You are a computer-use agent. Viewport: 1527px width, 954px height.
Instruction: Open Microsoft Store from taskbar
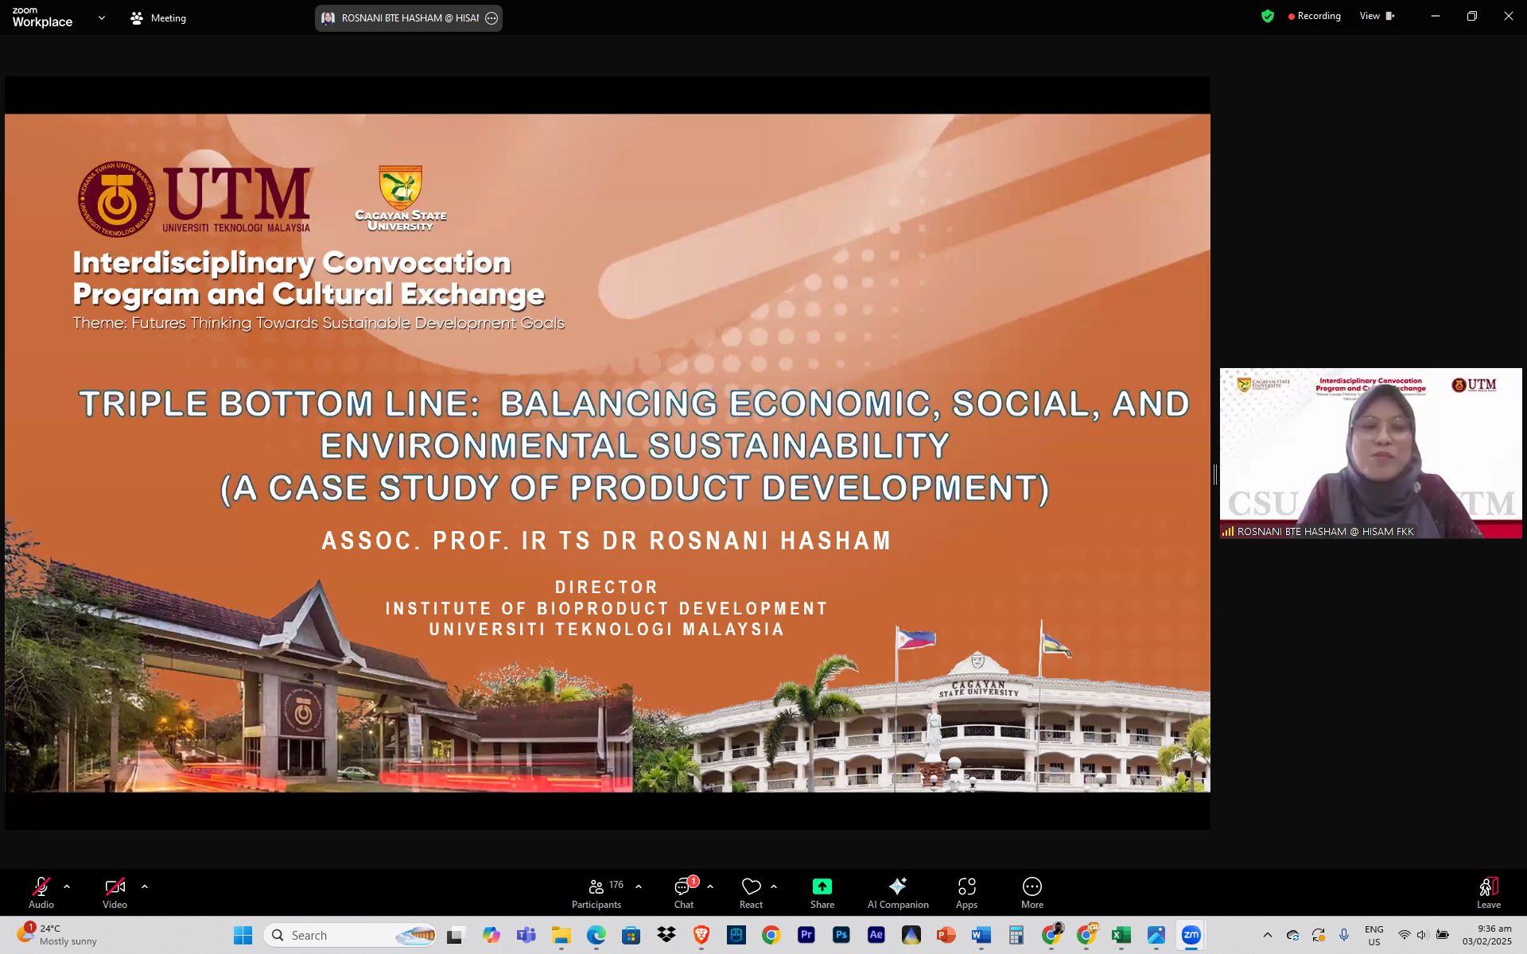pos(631,935)
